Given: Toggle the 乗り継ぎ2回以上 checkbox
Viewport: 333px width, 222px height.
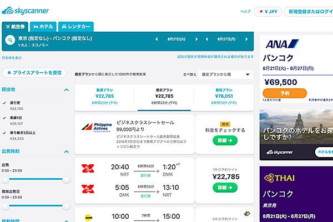Looking at the screenshot, I should pos(4,133).
